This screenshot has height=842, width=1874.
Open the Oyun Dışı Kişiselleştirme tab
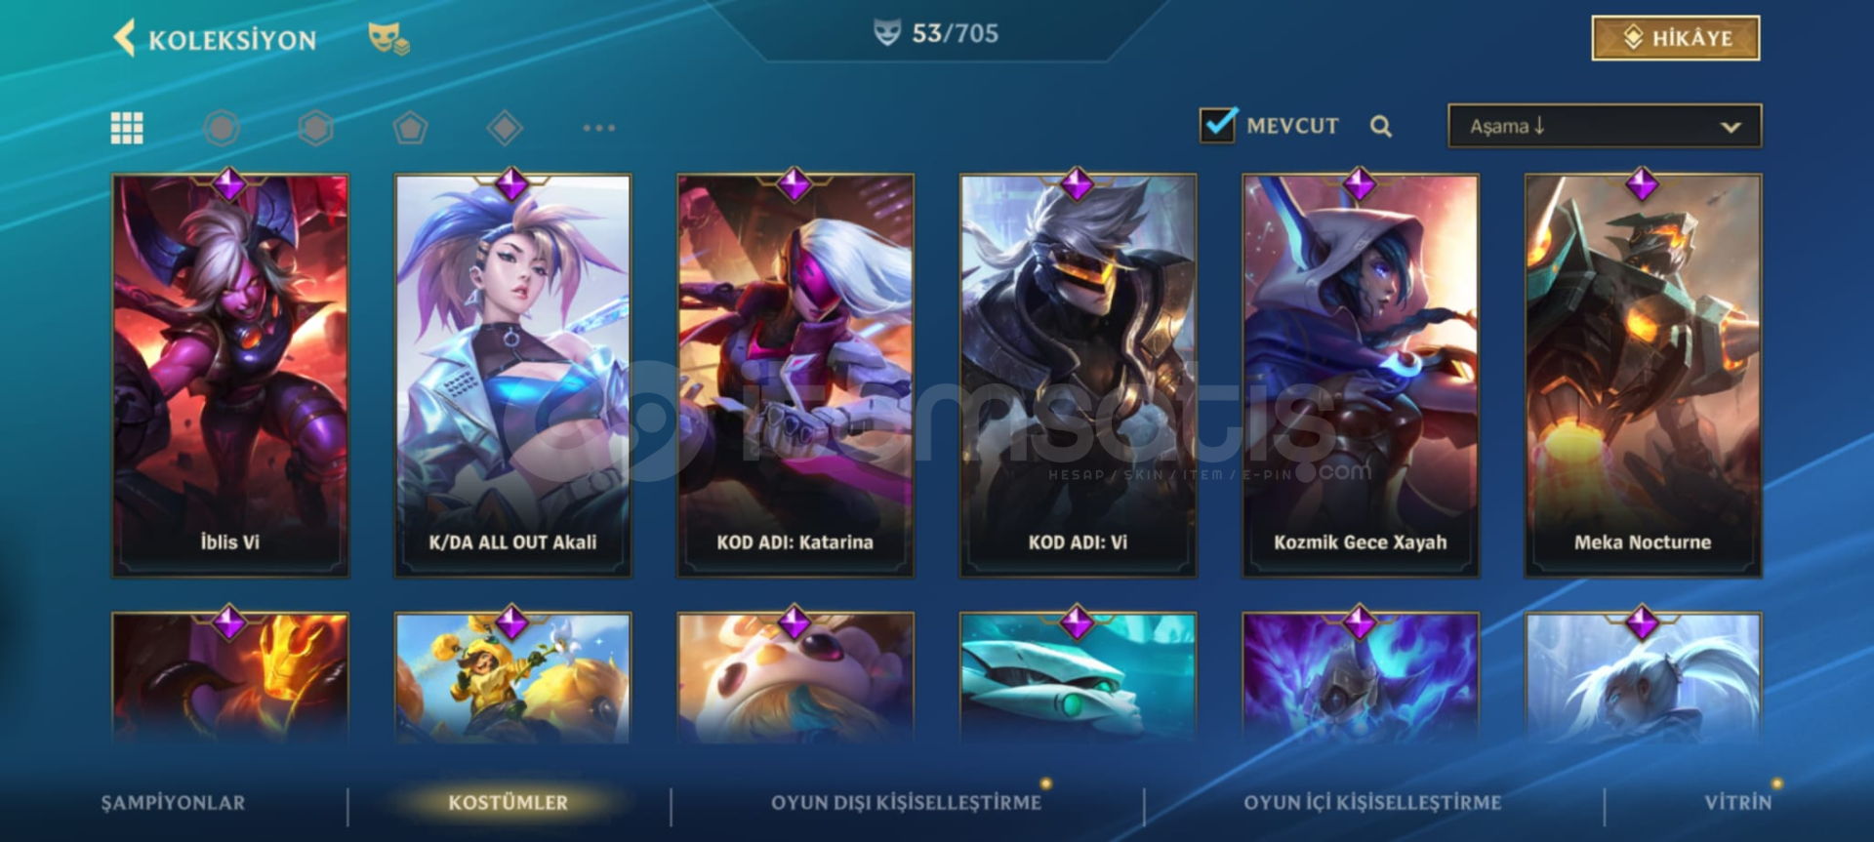pyautogui.click(x=906, y=803)
